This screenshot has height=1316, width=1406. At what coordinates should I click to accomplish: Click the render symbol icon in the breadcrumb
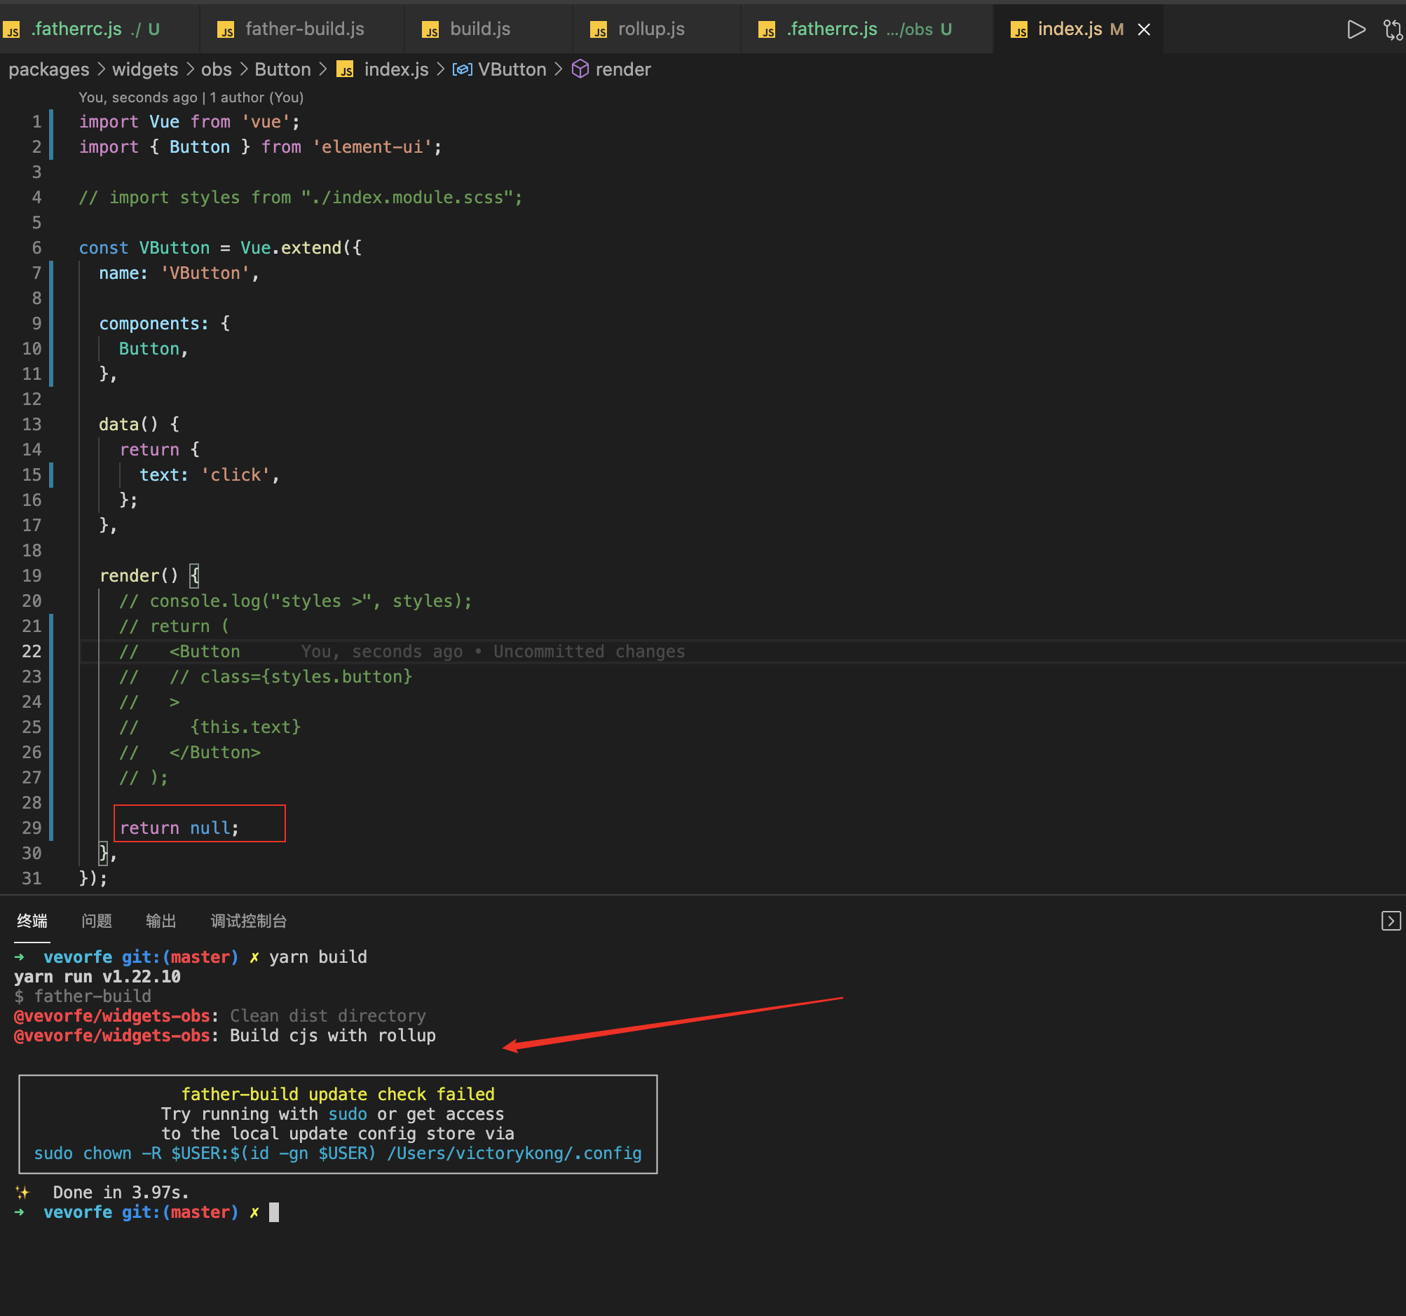point(580,69)
